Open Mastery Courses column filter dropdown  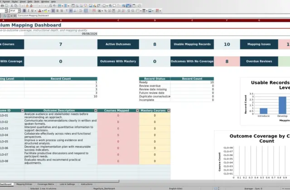169,110
